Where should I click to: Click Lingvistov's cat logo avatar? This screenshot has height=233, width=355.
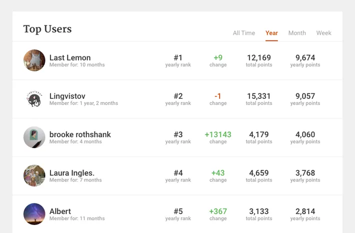pyautogui.click(x=34, y=99)
